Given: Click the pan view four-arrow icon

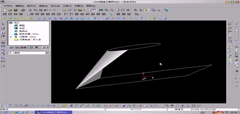Looking at the screenshot, I should coord(128,10).
